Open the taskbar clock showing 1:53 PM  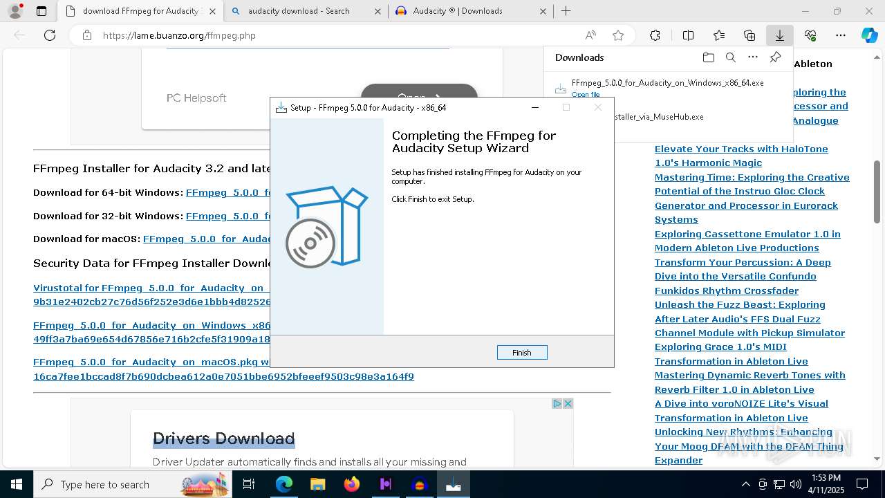[826, 484]
